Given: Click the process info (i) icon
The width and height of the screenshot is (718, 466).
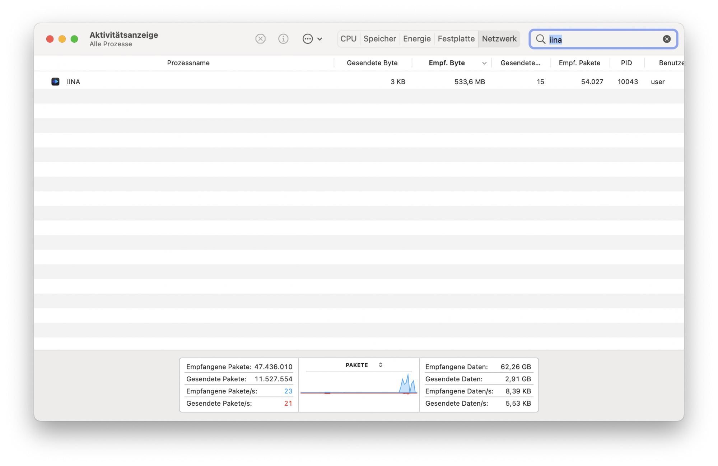Looking at the screenshot, I should coord(283,39).
